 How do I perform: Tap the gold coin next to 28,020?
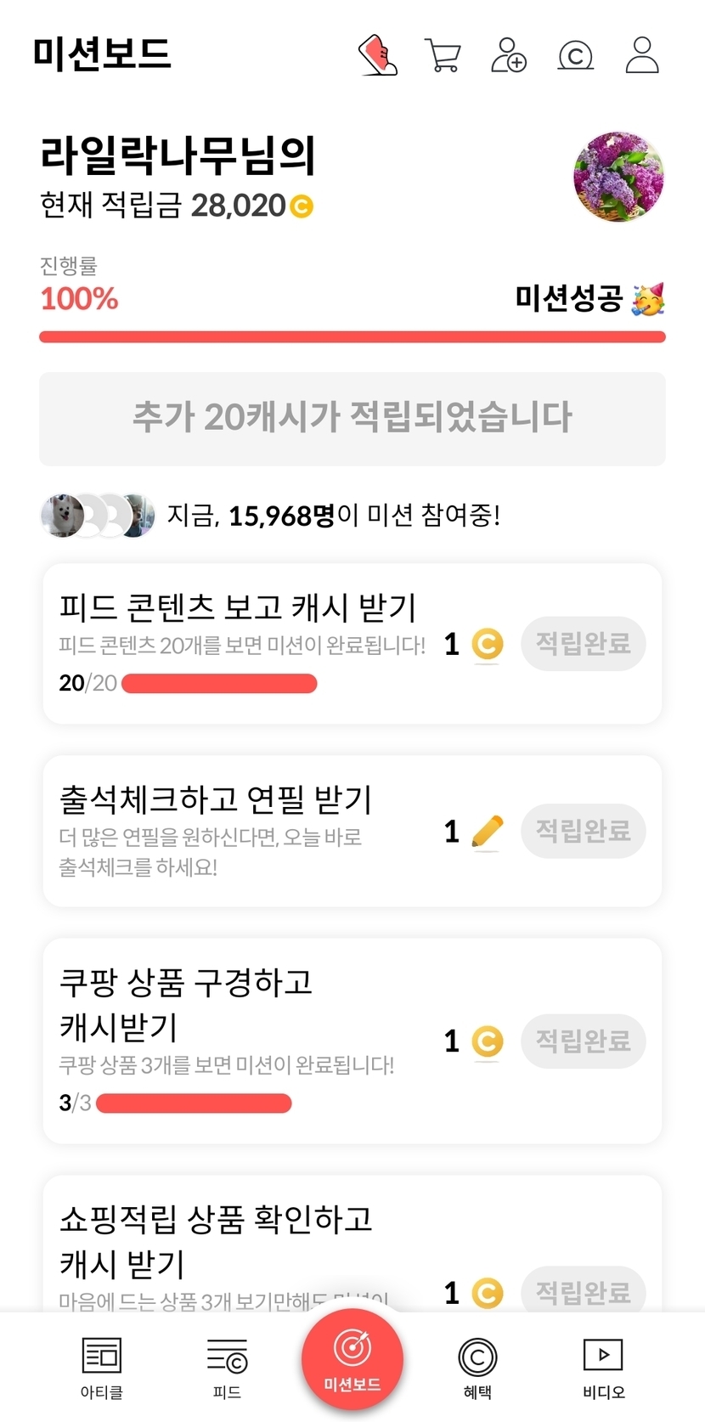302,206
